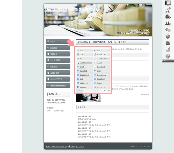This screenshot has height=153, width=174.
Task: Click the その他項目 link in popup
Action: [80, 90]
